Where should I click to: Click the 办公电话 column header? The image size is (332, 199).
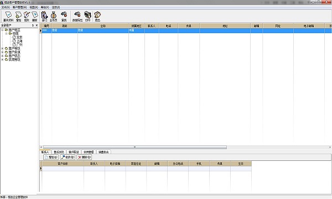pos(178,164)
